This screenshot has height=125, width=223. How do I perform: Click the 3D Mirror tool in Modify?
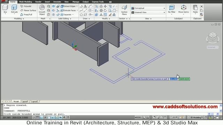[x=97, y=6]
